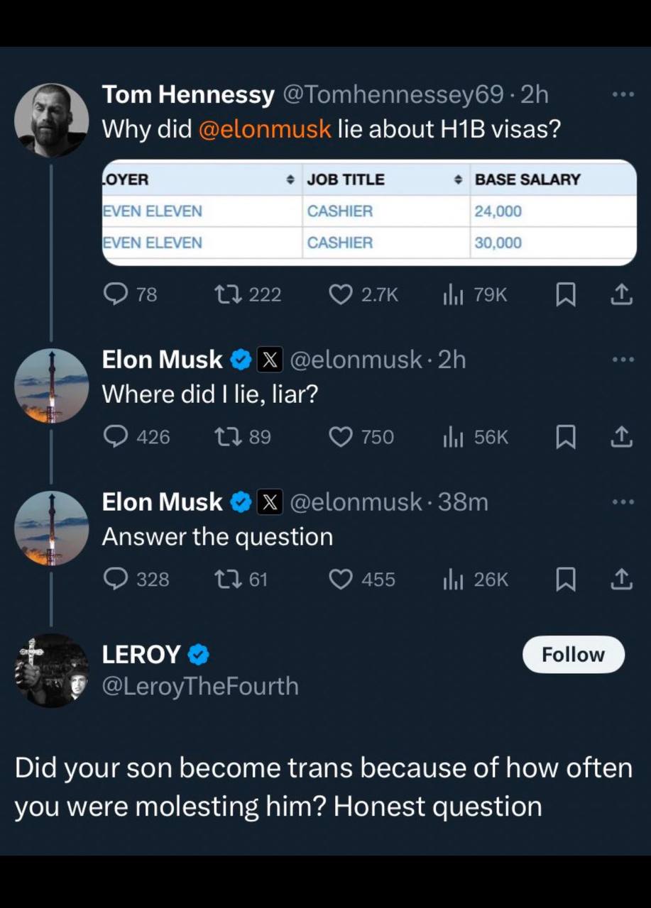Share Tom Hennessy's tweet
This screenshot has height=908, width=651.
(621, 294)
